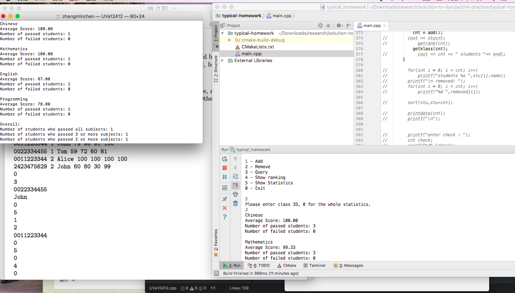Open Run panel help question mark
Image resolution: width=515 pixels, height=293 pixels.
pyautogui.click(x=225, y=217)
